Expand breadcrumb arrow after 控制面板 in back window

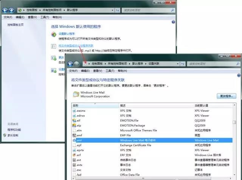coord(40,10)
